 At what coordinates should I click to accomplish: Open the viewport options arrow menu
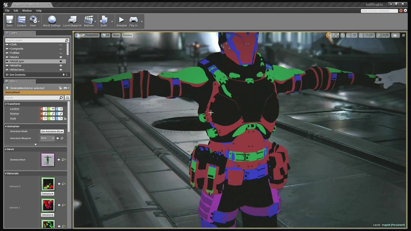point(77,35)
